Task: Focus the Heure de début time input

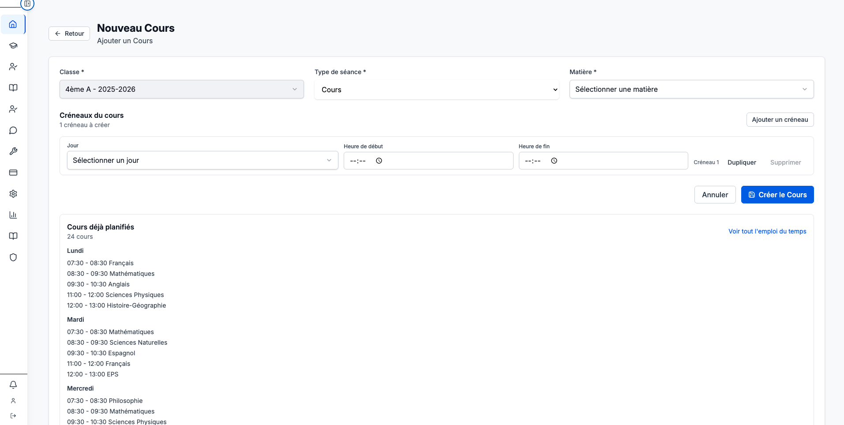Action: (428, 161)
